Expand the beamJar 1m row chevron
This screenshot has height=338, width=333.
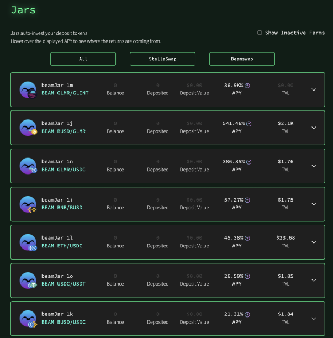314,89
